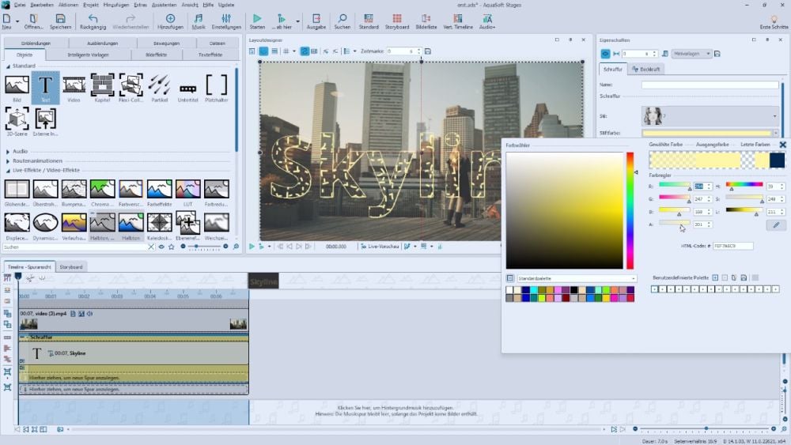Click the Hinzufügen button in the toolbar
This screenshot has height=445, width=791.
click(x=170, y=21)
